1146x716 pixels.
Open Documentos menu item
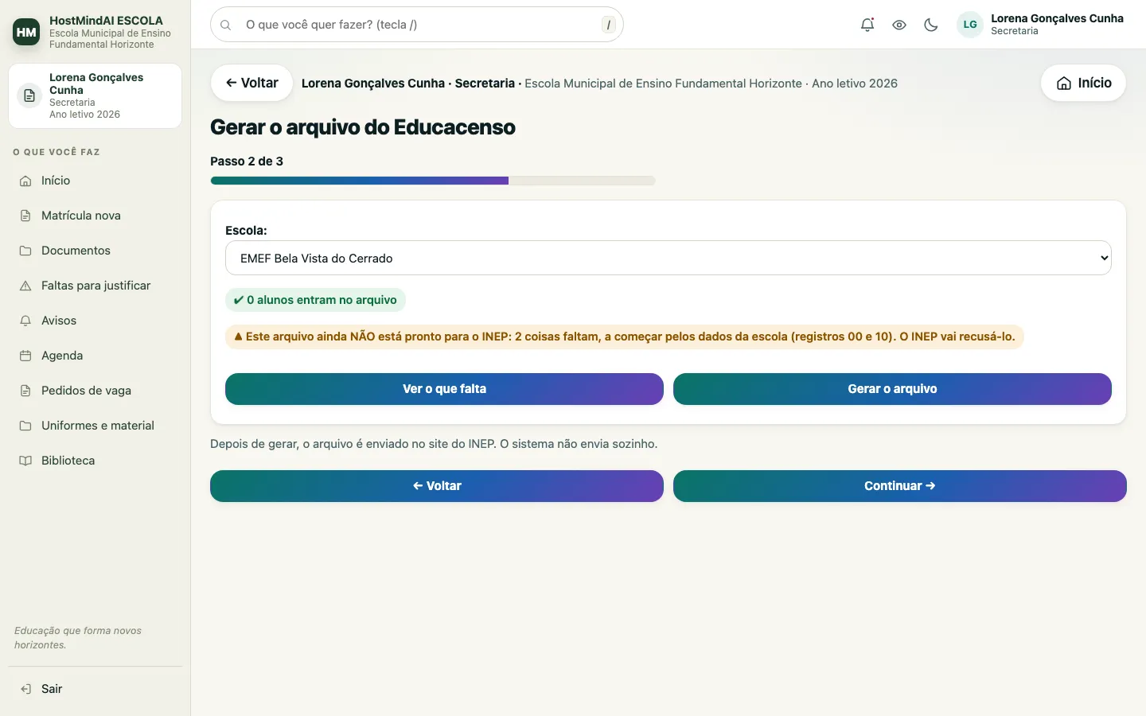pyautogui.click(x=95, y=251)
